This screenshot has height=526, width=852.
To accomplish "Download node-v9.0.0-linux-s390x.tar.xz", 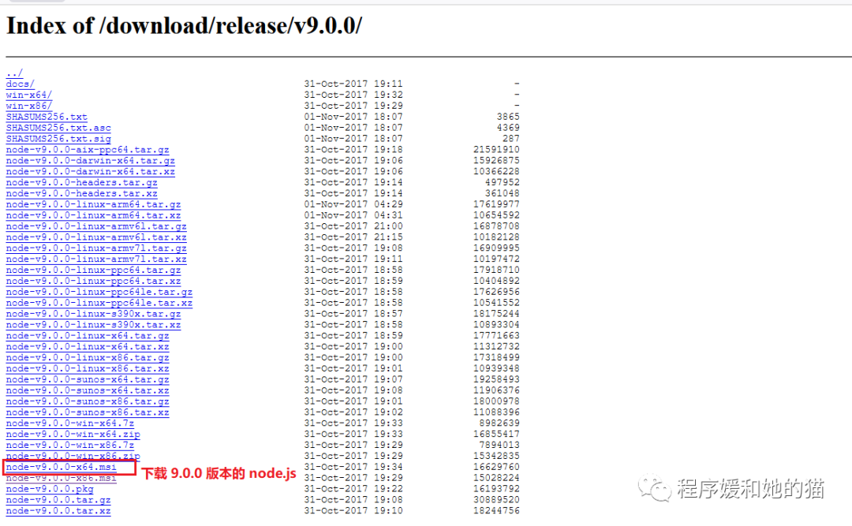I will [93, 324].
